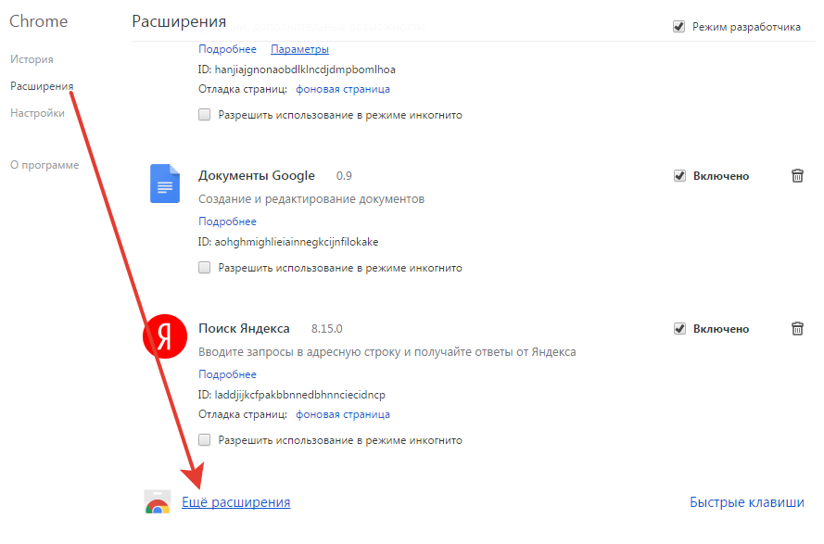
Task: Open the Параметры link
Action: [x=299, y=49]
